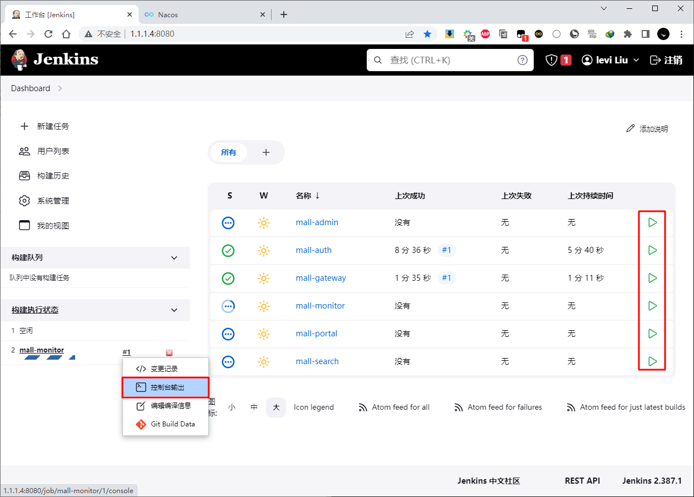Collapse the 构建队列 panel
The width and height of the screenshot is (694, 497).
coord(174,258)
